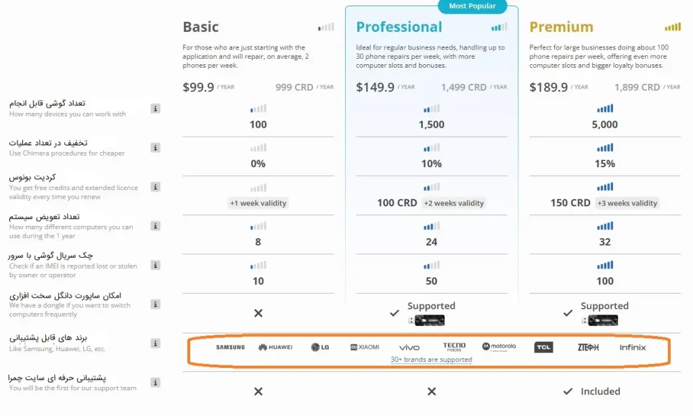The width and height of the screenshot is (693, 416).
Task: Open info icon for dongle support row
Action: 155,304
